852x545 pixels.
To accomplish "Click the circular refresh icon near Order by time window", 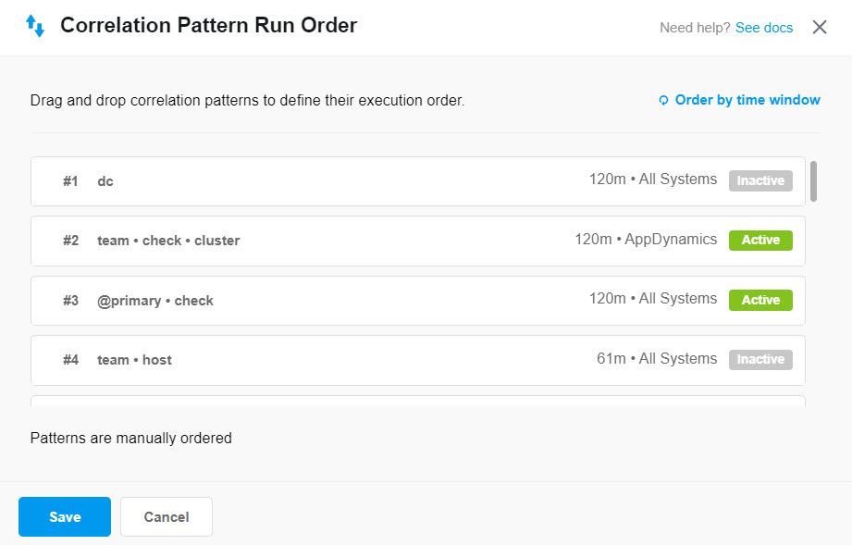I will pyautogui.click(x=662, y=100).
